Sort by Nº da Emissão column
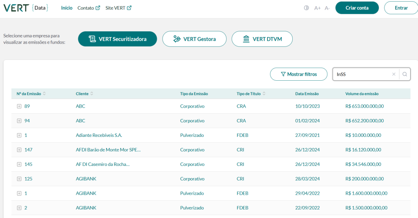Screen dimensions: 418x218 pyautogui.click(x=44, y=94)
